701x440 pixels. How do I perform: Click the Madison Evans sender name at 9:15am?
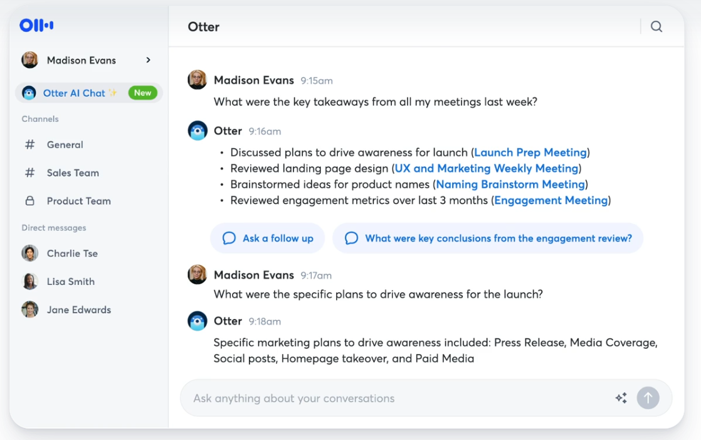(x=253, y=80)
